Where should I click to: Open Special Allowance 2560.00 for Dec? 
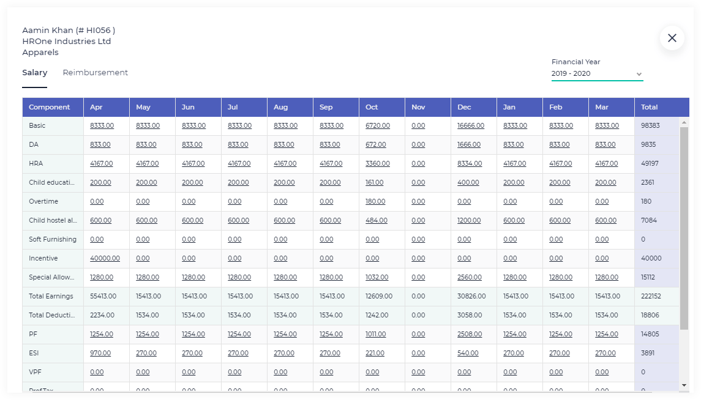point(470,277)
